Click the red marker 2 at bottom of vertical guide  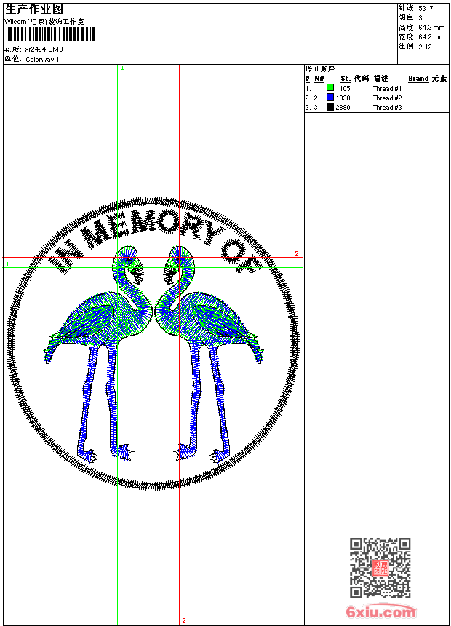(x=183, y=620)
